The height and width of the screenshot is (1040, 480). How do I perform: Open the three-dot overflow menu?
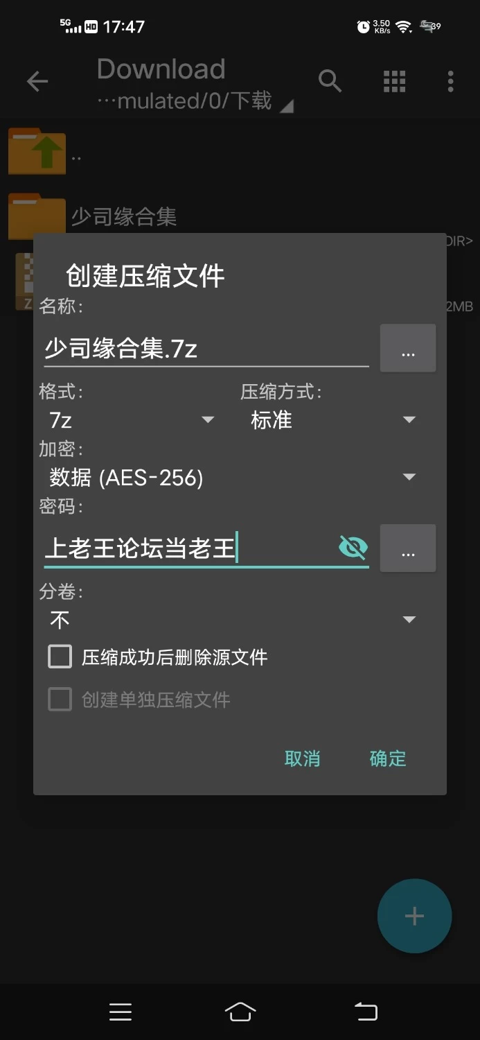(x=451, y=82)
